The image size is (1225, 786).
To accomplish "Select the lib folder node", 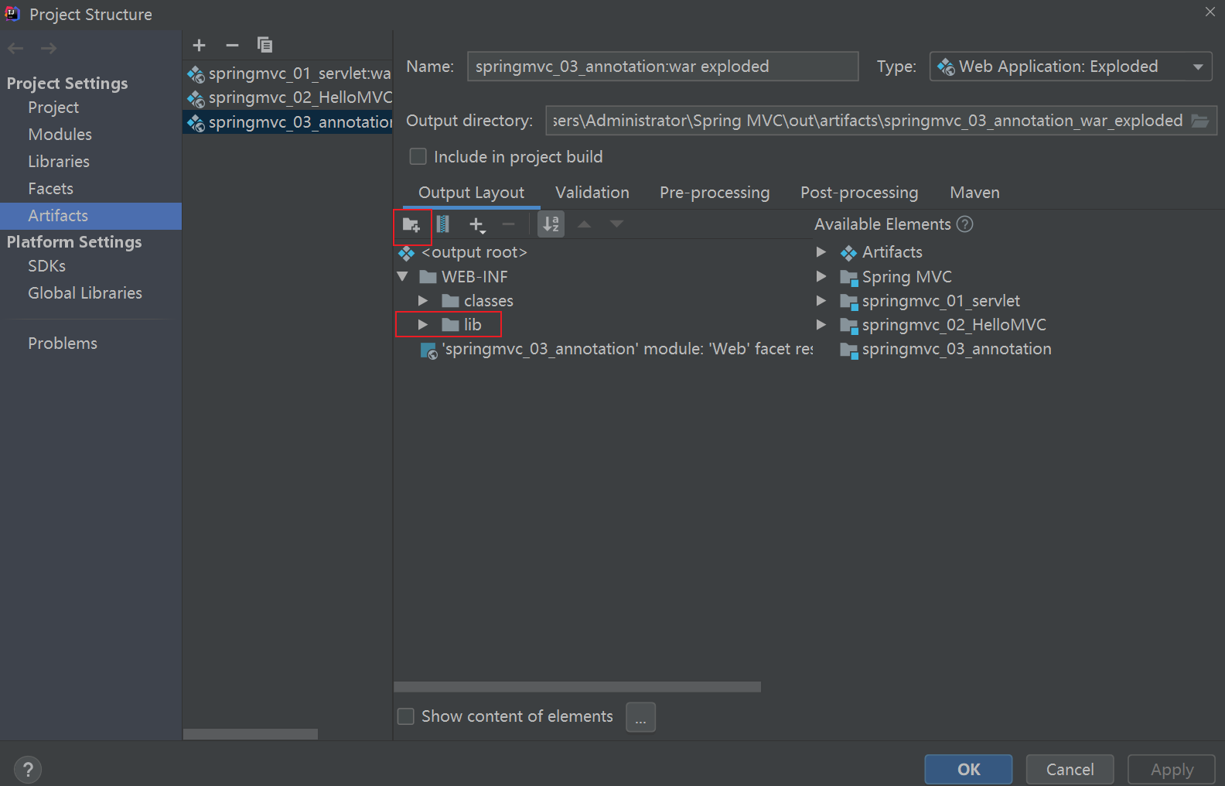I will pos(461,325).
